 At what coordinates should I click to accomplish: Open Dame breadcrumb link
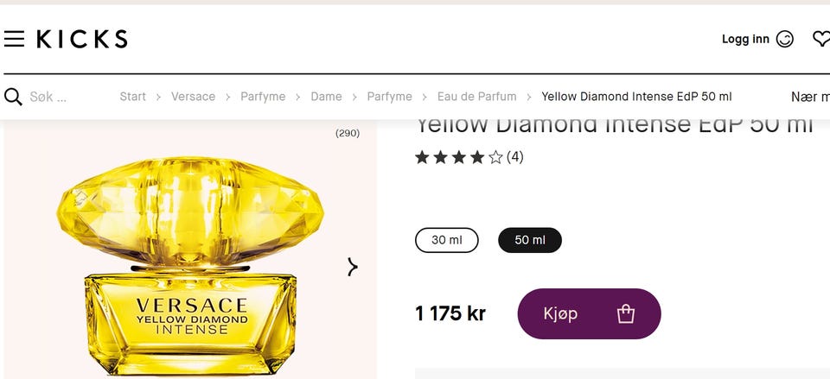[326, 97]
